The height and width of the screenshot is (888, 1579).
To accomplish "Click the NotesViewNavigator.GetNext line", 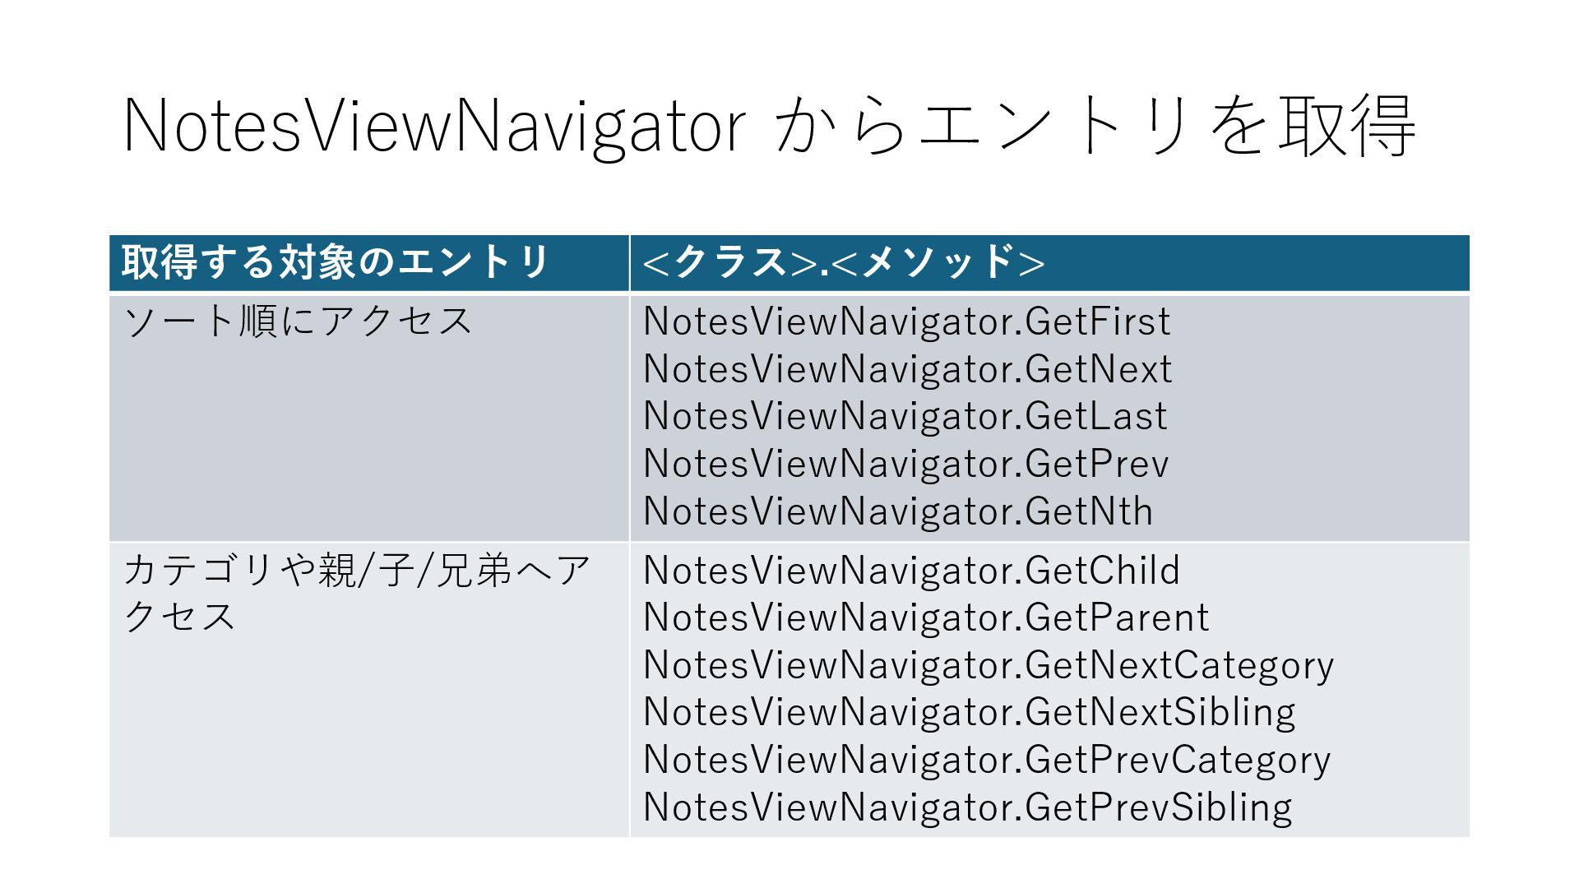I will (x=907, y=369).
